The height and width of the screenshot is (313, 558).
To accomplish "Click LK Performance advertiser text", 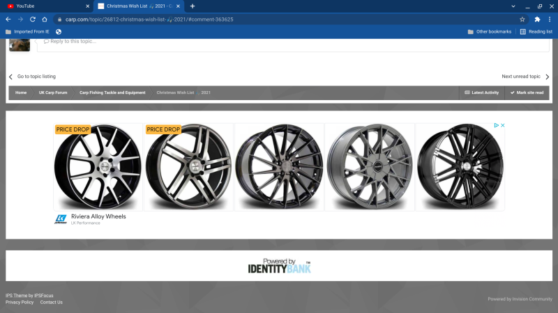I will pos(85,223).
